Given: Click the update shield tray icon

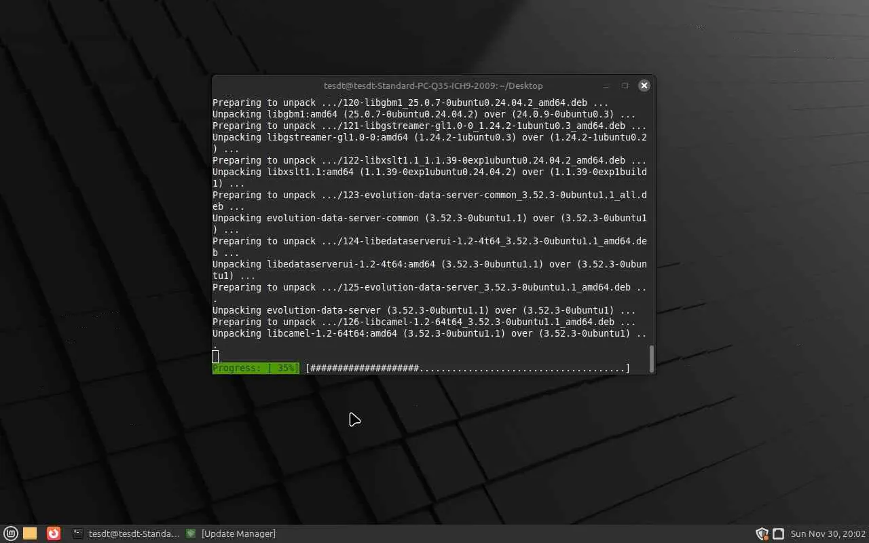Looking at the screenshot, I should coord(762,533).
